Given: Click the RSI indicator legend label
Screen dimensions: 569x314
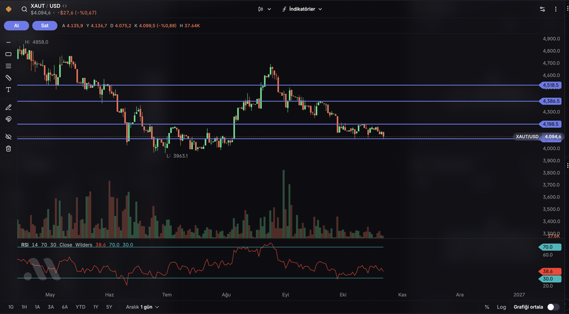Looking at the screenshot, I should coord(24,245).
